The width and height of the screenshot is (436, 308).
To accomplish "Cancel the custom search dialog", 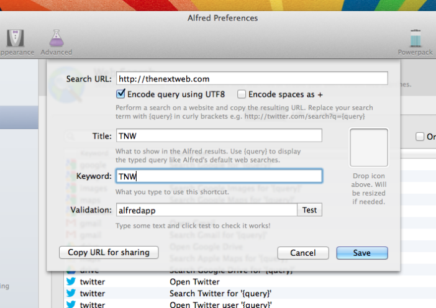I will (303, 253).
